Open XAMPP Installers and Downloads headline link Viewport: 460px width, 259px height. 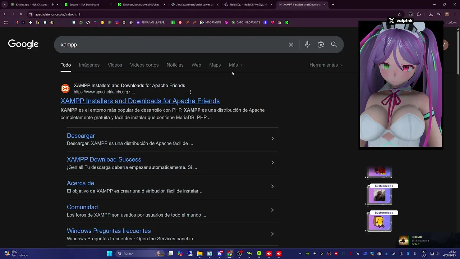[140, 101]
